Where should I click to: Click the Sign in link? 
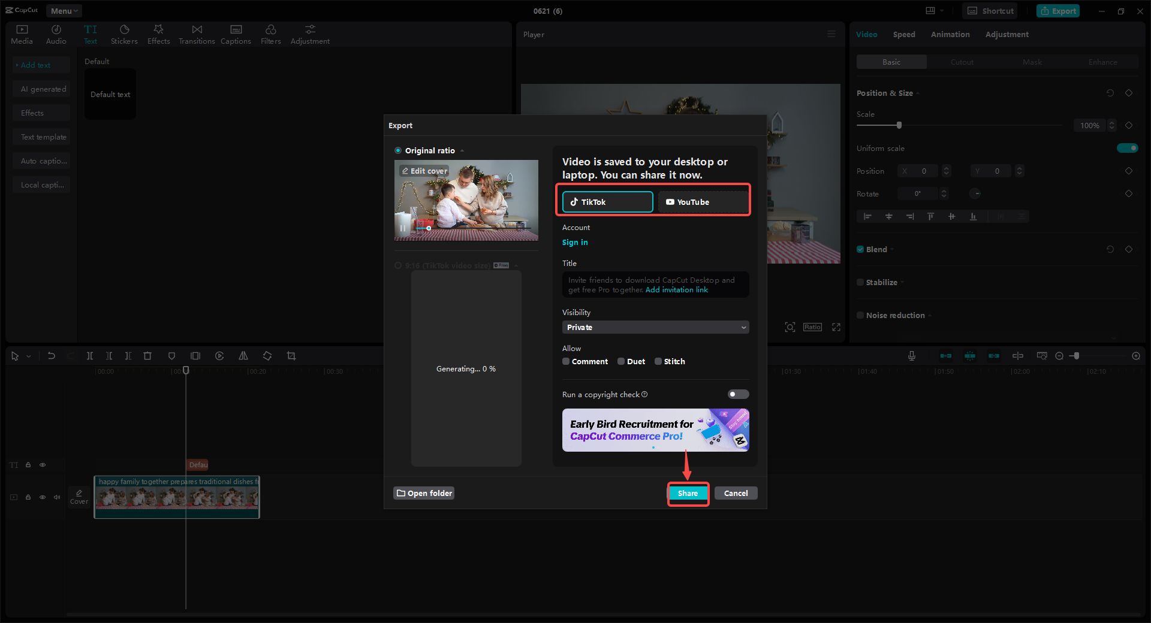click(x=575, y=242)
